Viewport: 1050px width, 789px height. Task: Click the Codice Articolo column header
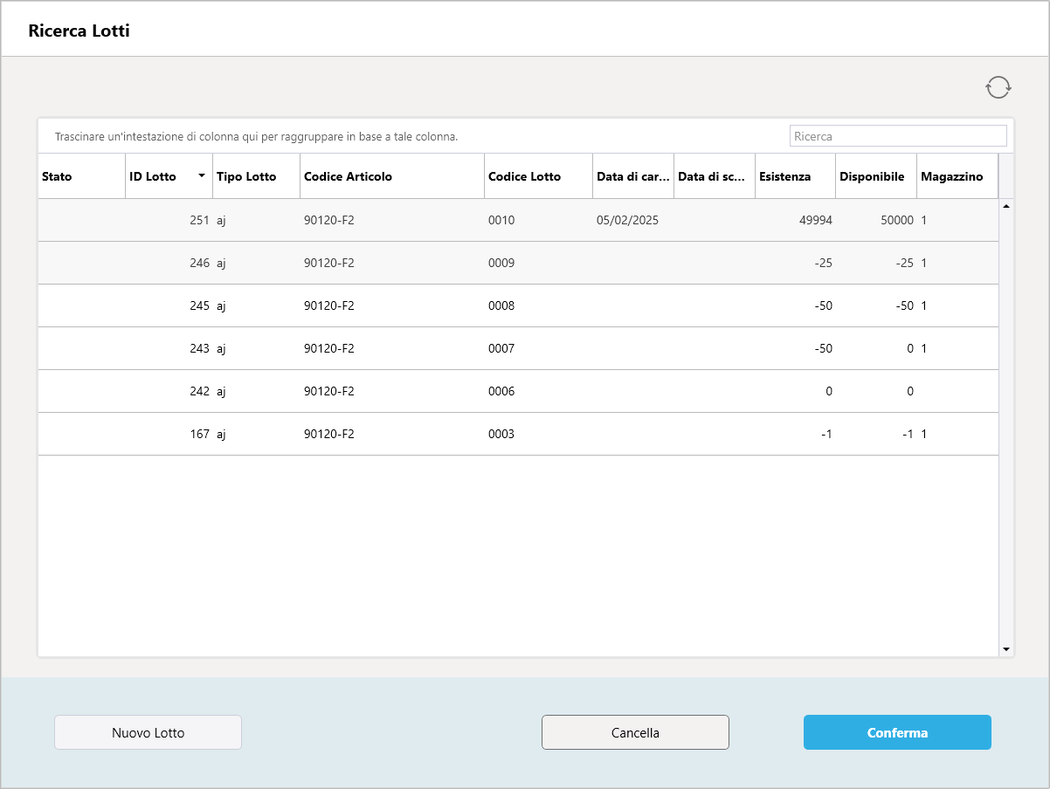[x=392, y=176]
